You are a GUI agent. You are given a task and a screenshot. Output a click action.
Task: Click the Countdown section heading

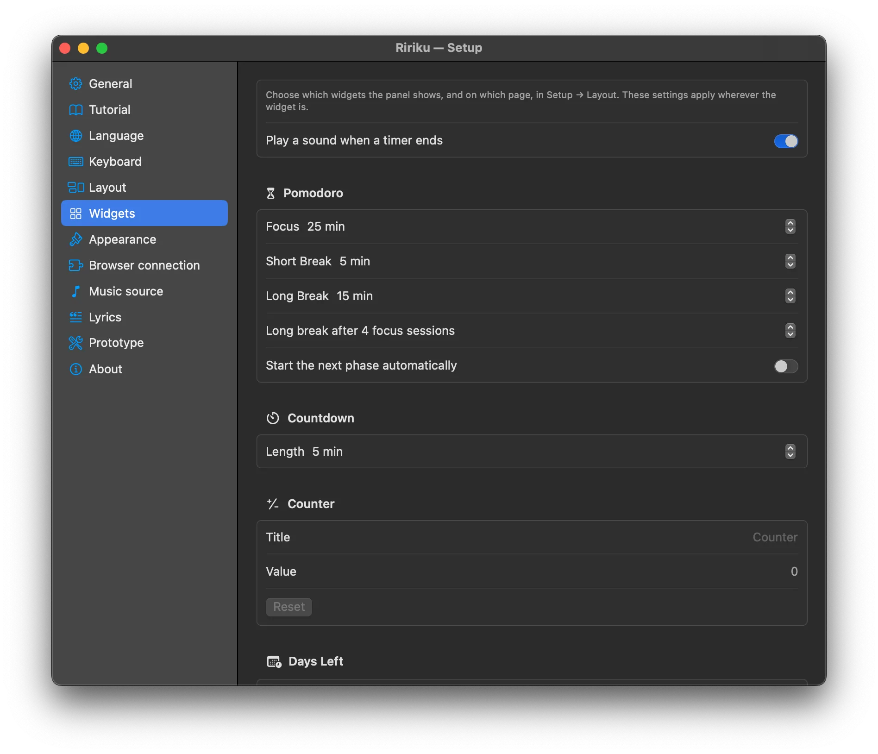tap(320, 418)
